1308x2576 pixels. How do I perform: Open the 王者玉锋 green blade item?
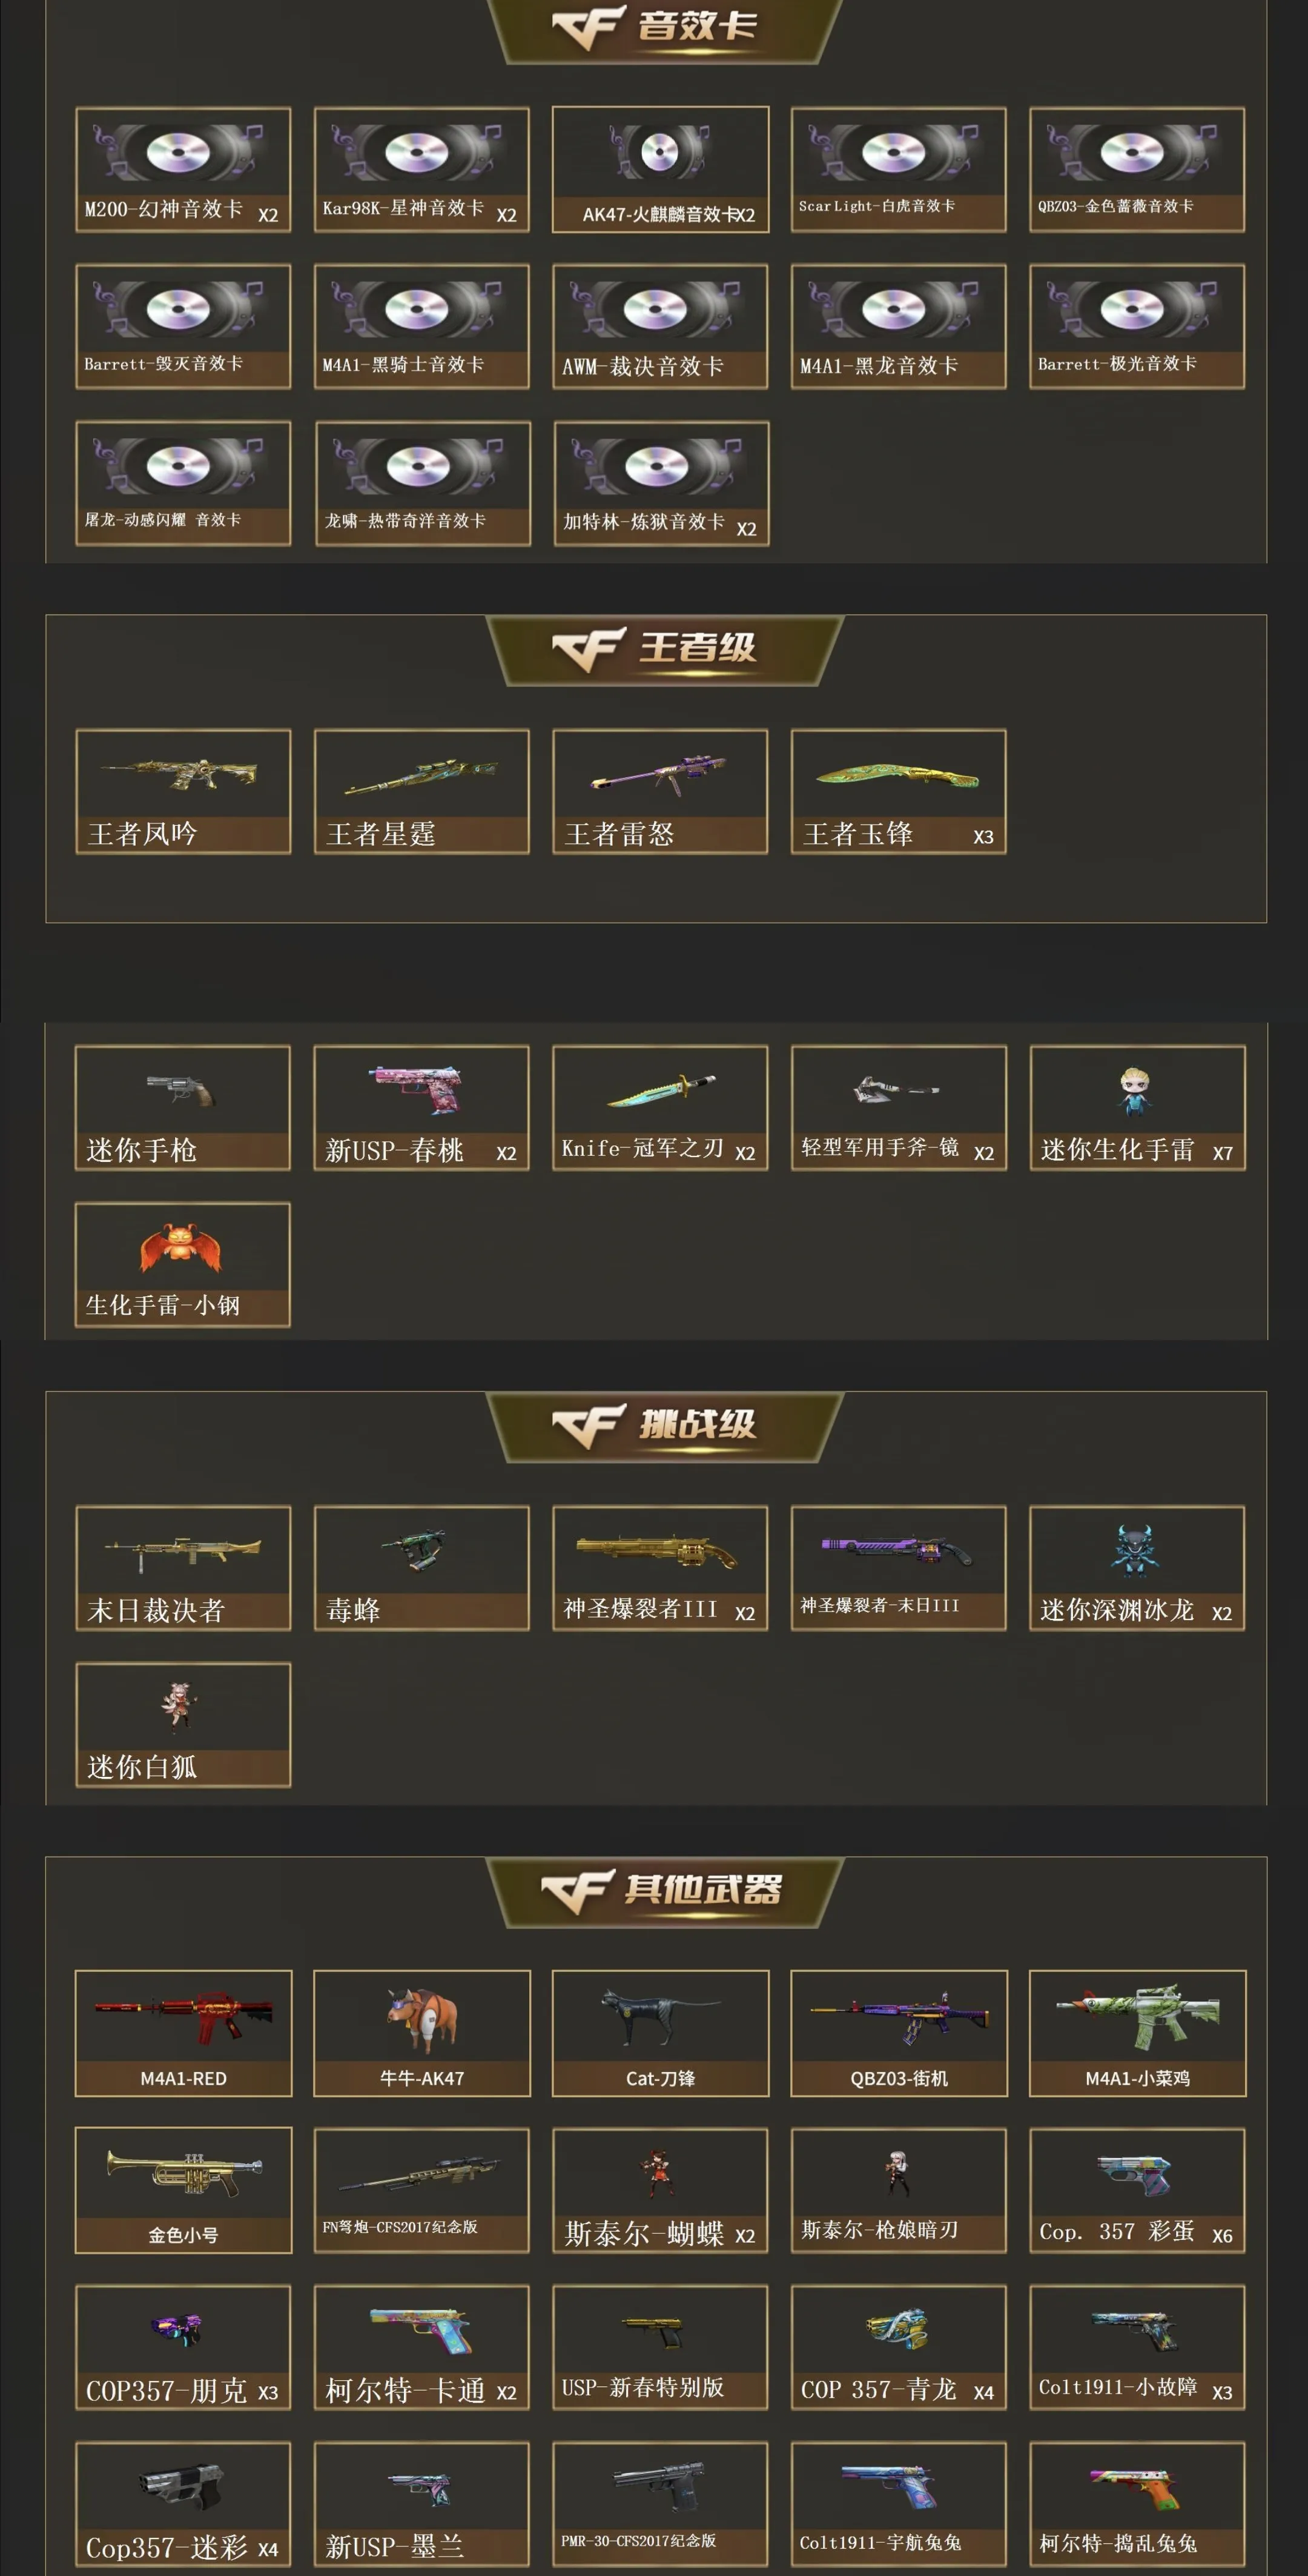pos(898,791)
